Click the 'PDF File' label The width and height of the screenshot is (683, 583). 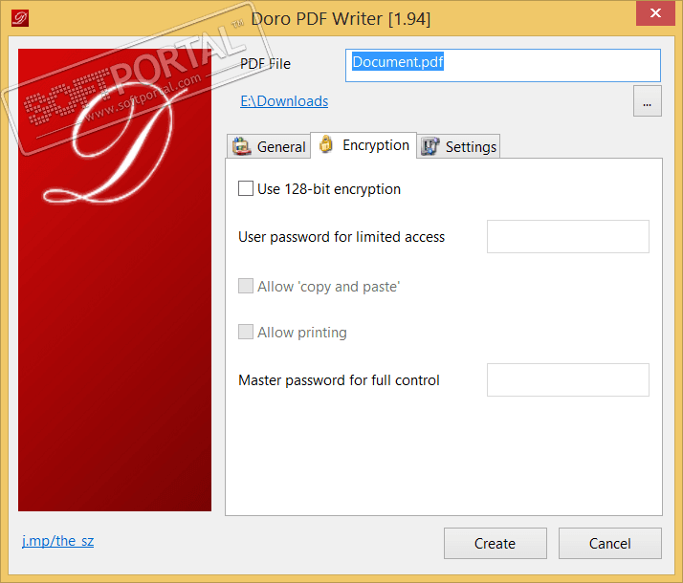[x=265, y=64]
